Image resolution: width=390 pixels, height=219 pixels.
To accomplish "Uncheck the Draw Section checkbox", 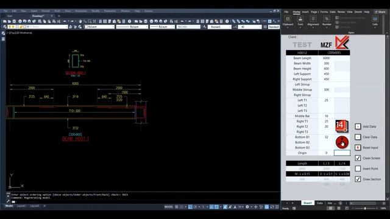I will 358,179.
